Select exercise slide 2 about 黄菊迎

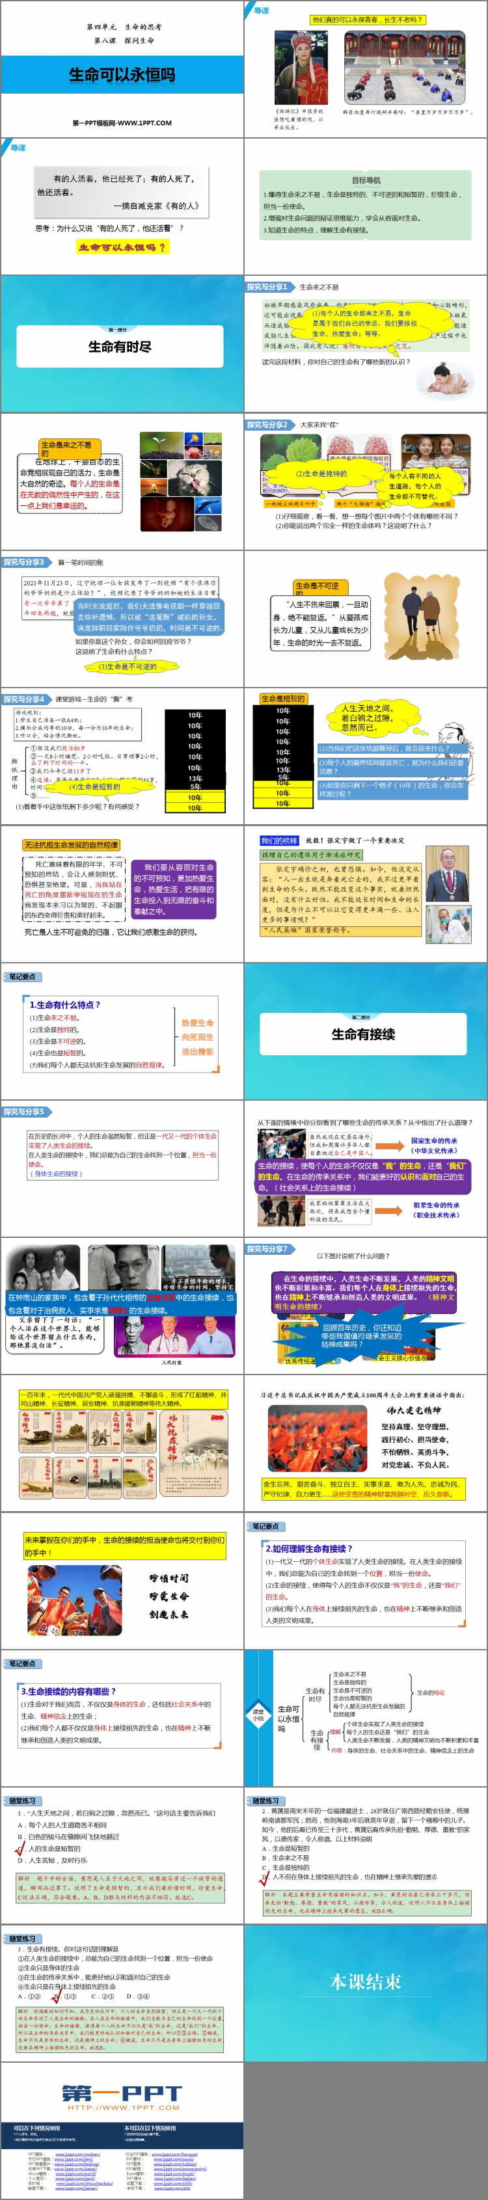click(366, 1857)
